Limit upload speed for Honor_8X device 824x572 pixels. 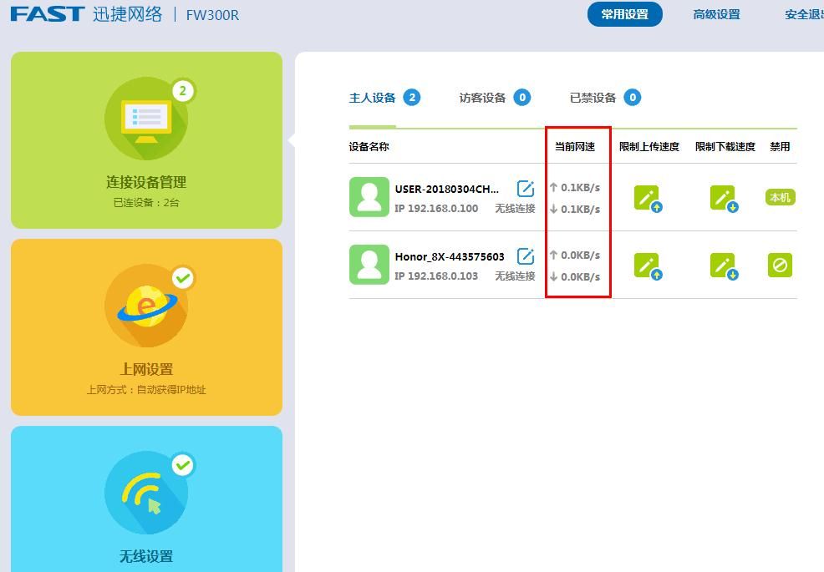[x=648, y=266]
